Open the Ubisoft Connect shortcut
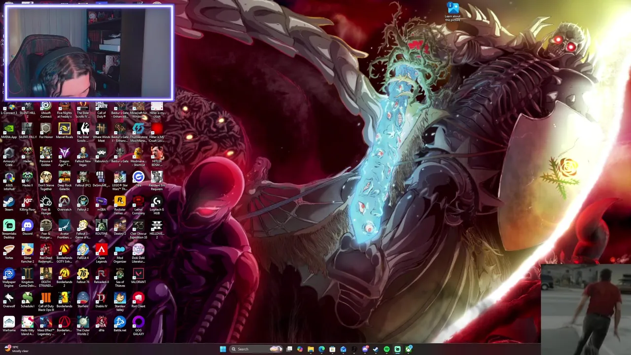The width and height of the screenshot is (631, 355). (x=46, y=109)
